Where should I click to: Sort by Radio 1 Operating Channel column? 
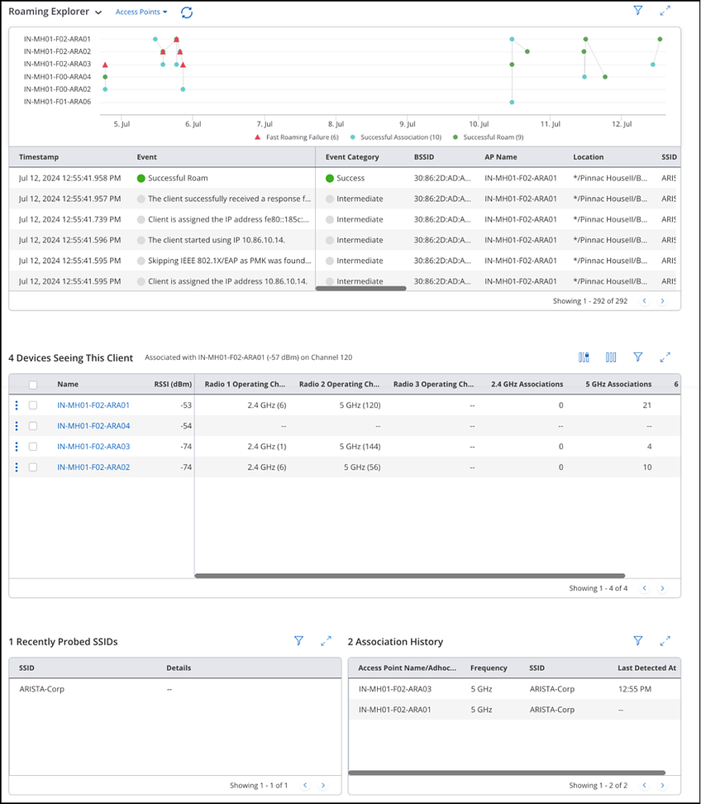(x=245, y=384)
